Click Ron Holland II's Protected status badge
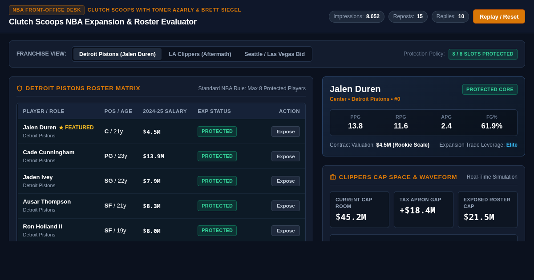 (217, 231)
